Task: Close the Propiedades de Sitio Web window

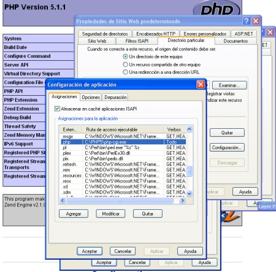Action: click(256, 21)
